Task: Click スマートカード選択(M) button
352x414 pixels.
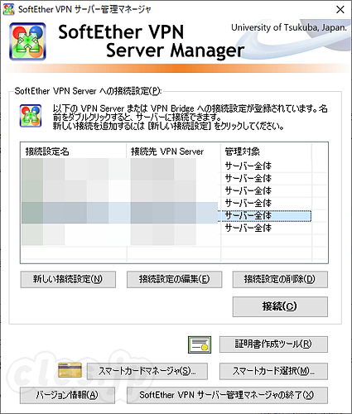Action: pyautogui.click(x=273, y=371)
